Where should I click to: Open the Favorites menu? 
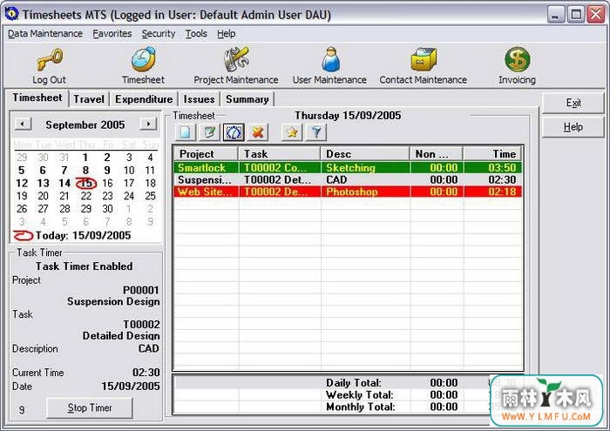[112, 34]
